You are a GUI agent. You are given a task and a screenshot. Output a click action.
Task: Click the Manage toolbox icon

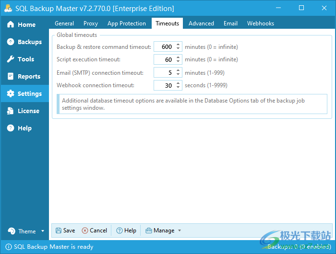tap(149, 231)
